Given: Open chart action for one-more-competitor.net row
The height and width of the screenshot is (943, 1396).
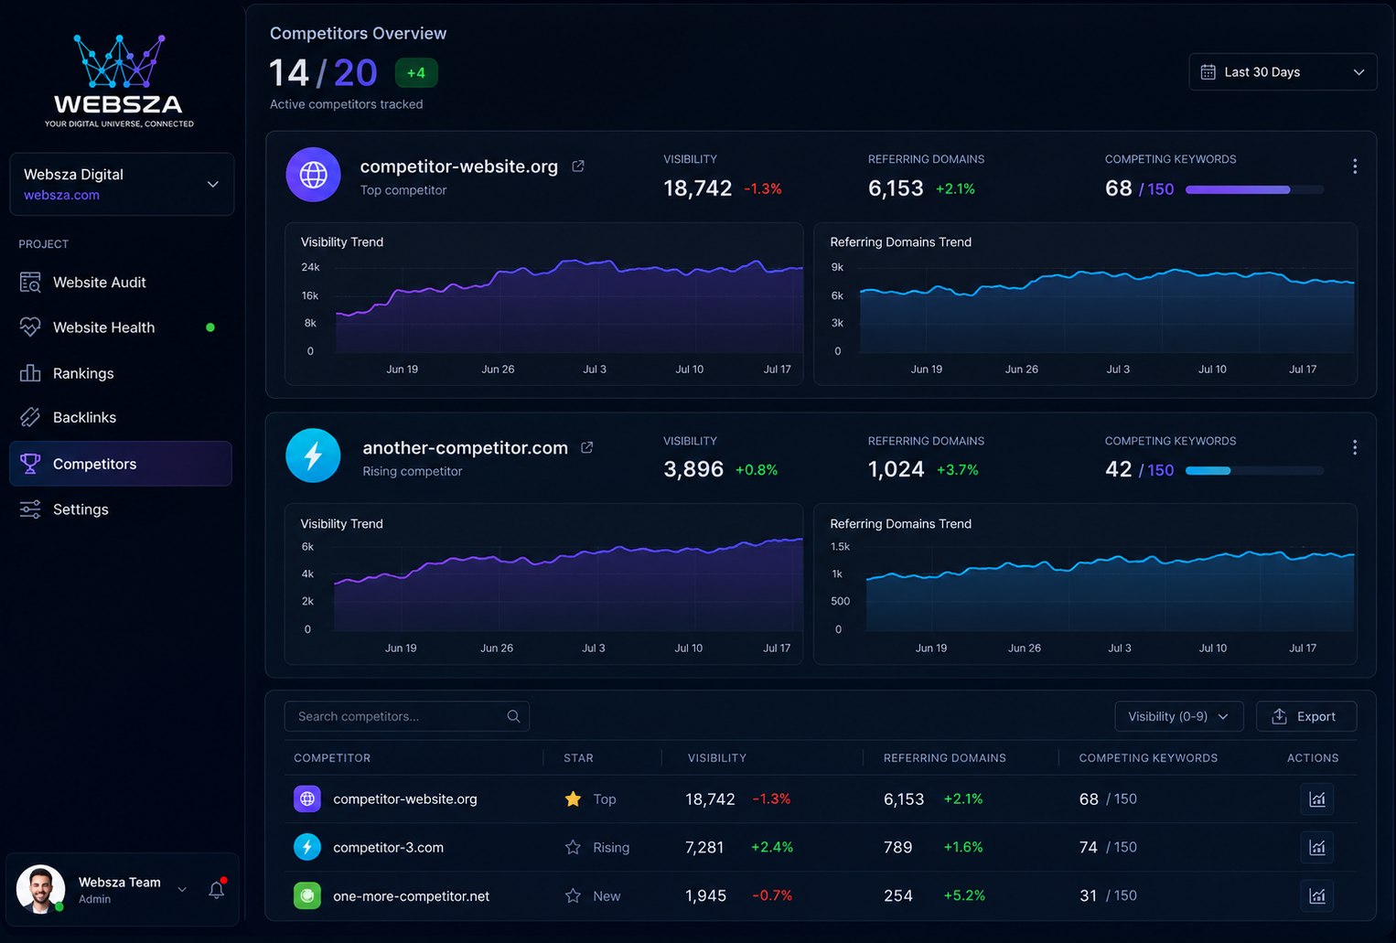Looking at the screenshot, I should [x=1317, y=896].
